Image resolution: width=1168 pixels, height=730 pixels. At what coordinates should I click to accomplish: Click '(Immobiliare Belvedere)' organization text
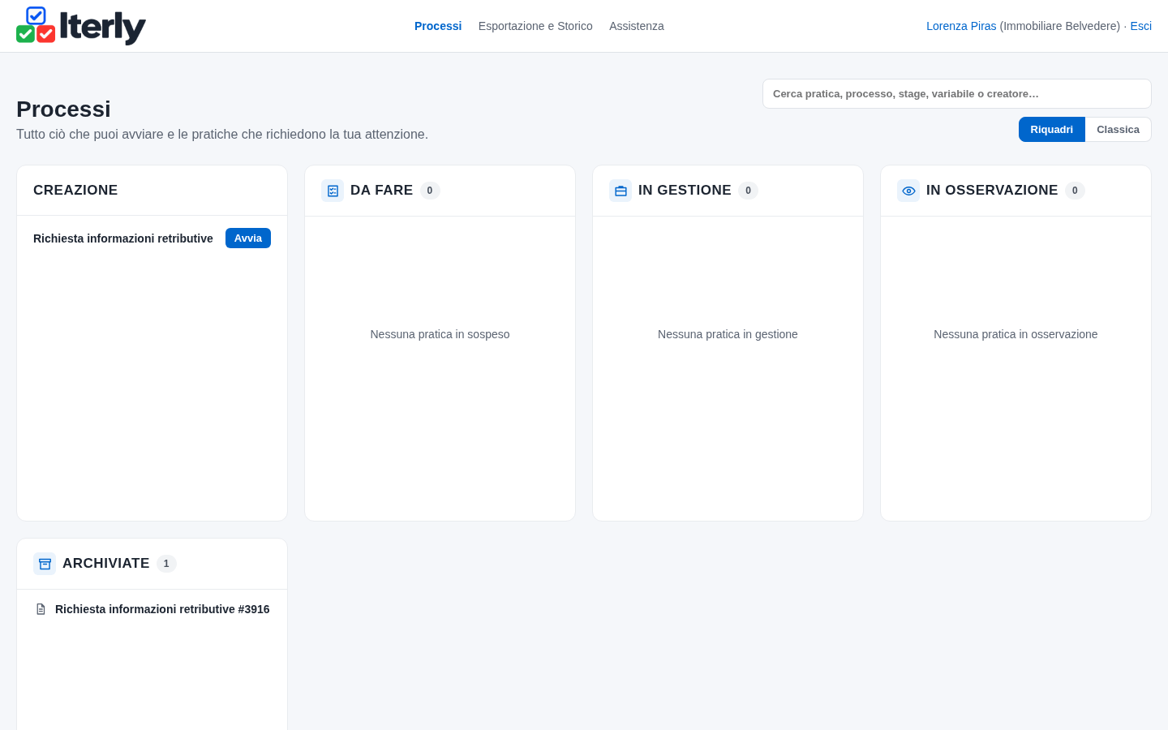[x=1060, y=26]
